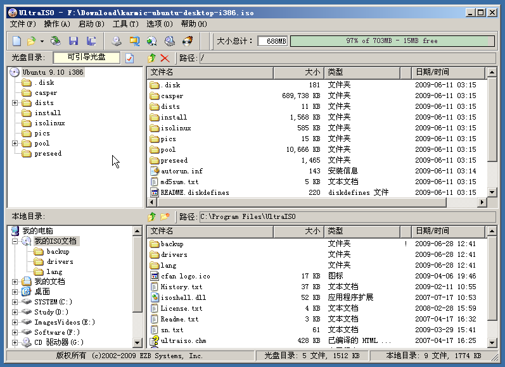This screenshot has height=367, width=505.
Task: Go up one level in disc directory
Action: pyautogui.click(x=151, y=58)
